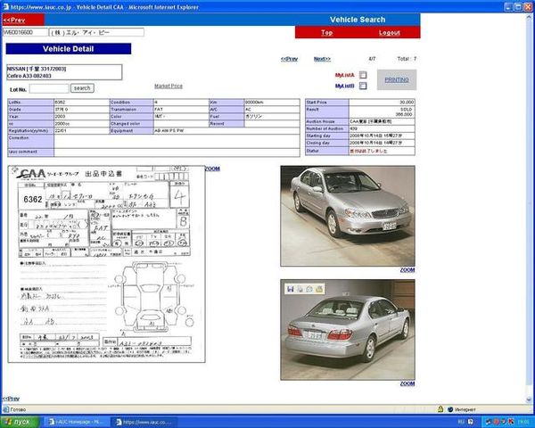The width and height of the screenshot is (535, 428).
Task: Click the email image icon on rear photo
Action: (x=309, y=289)
